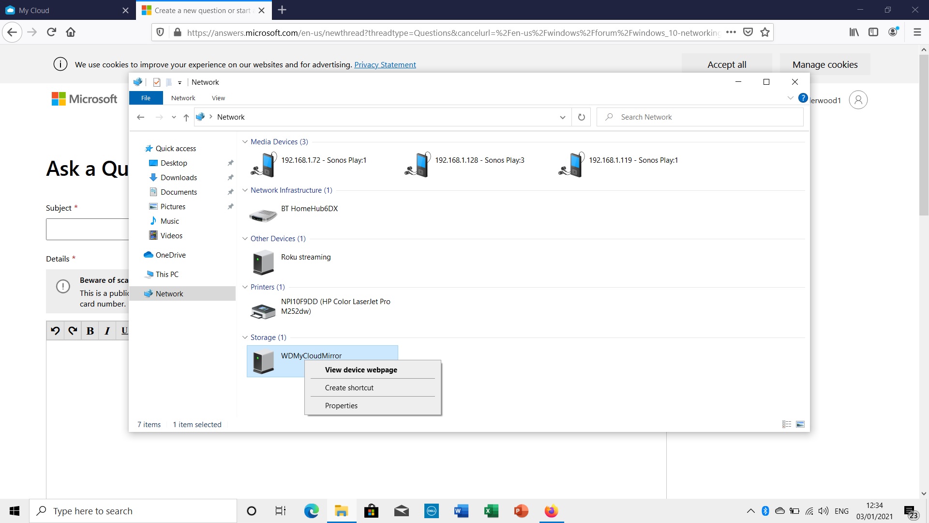Click the Windows taskbar search box
The height and width of the screenshot is (523, 929).
pyautogui.click(x=133, y=511)
